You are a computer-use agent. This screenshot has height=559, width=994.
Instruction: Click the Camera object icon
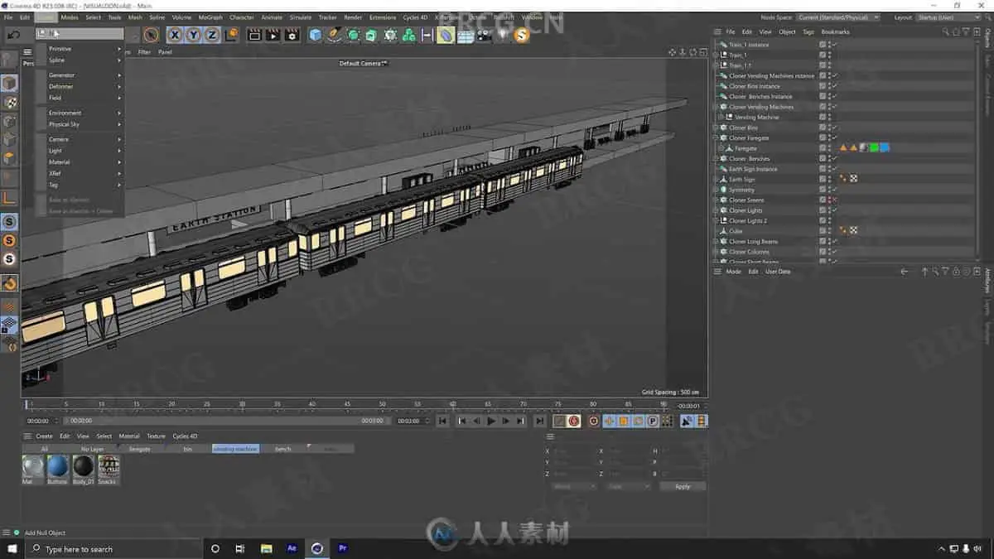(485, 35)
